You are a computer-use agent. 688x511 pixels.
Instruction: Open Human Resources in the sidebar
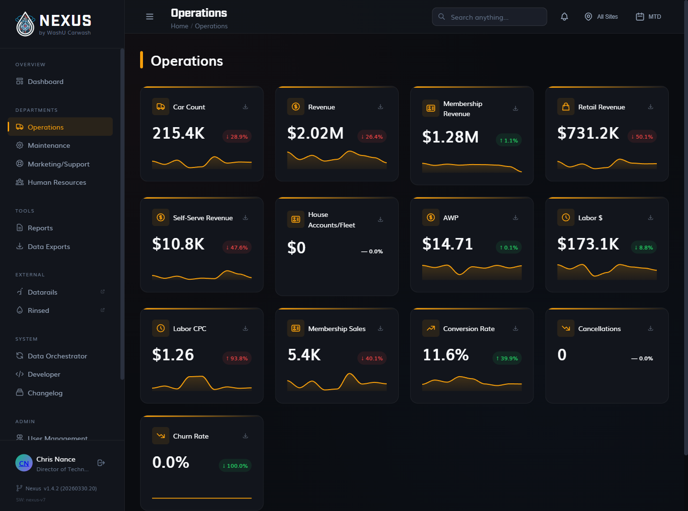click(60, 182)
